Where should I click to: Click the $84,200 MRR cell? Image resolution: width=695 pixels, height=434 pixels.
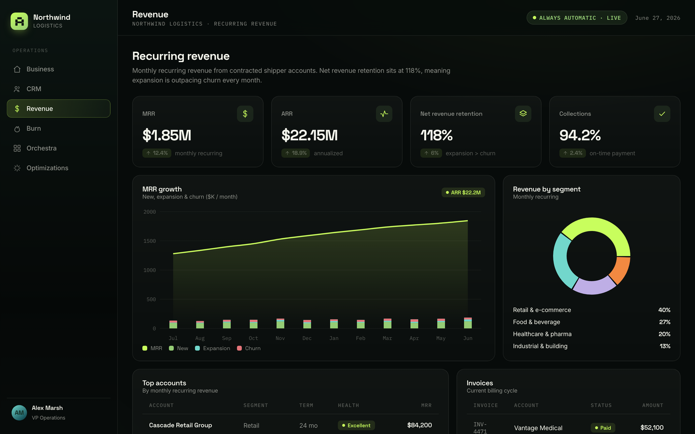(x=419, y=425)
